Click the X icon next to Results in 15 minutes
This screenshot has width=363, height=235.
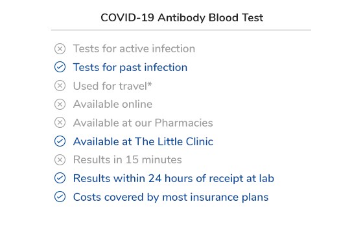(60, 160)
